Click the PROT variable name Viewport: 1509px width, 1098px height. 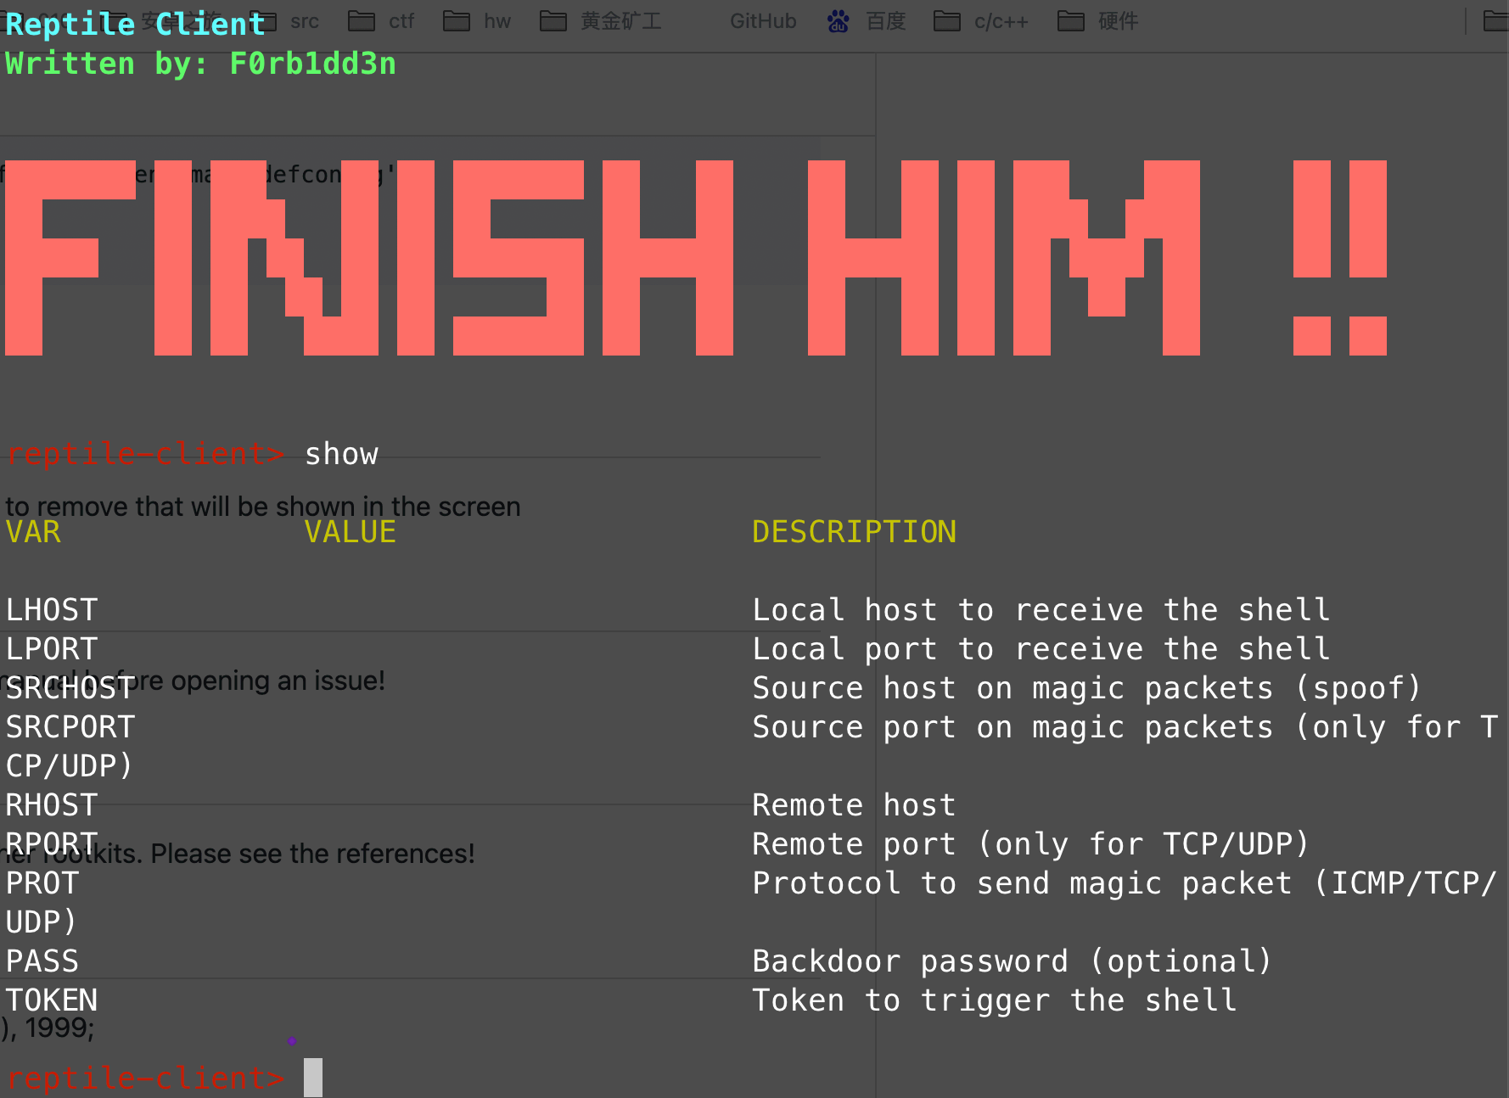pyautogui.click(x=42, y=883)
